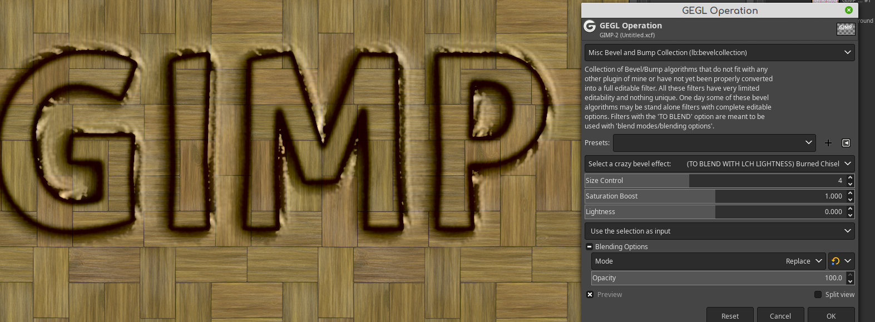The image size is (875, 322).
Task: Close the GEGL Operation dialog
Action: point(849,10)
